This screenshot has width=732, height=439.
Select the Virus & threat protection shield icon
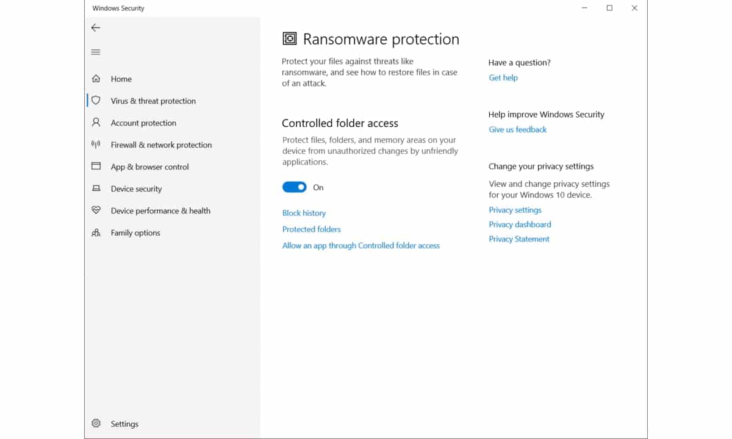click(x=96, y=101)
